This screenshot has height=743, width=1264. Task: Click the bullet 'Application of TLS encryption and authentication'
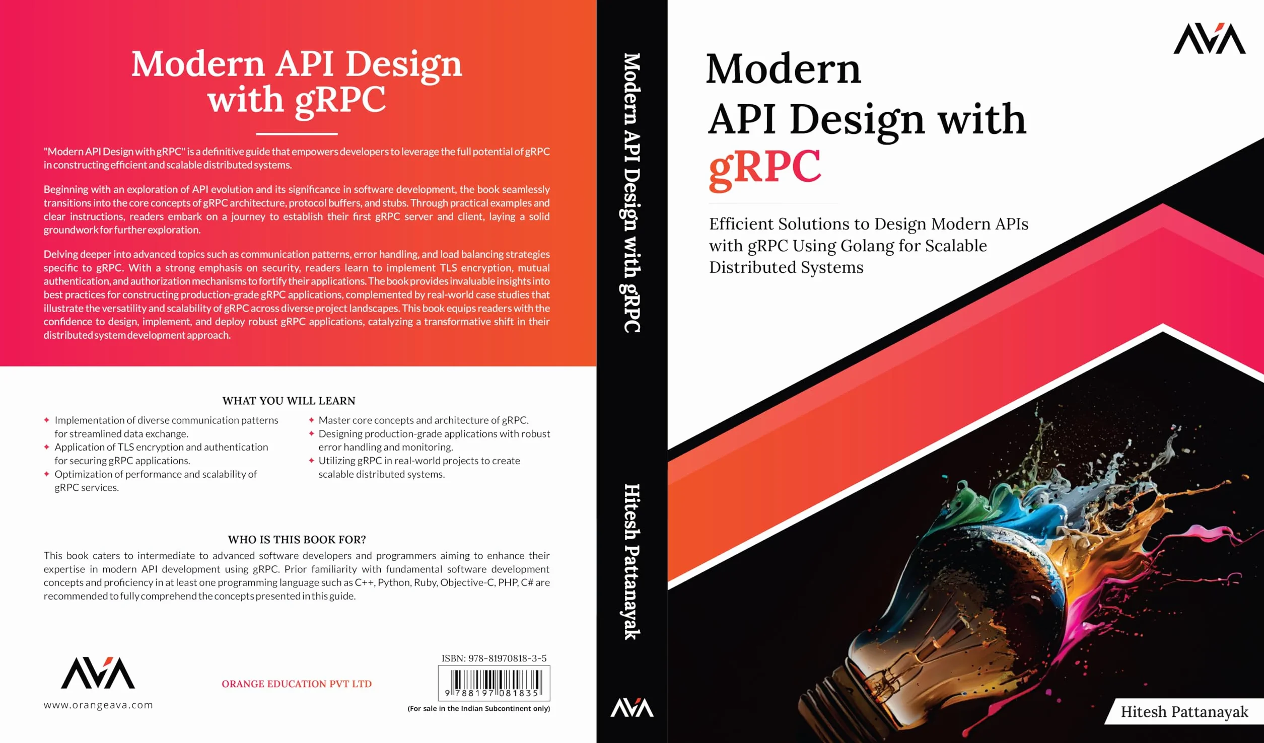(161, 454)
